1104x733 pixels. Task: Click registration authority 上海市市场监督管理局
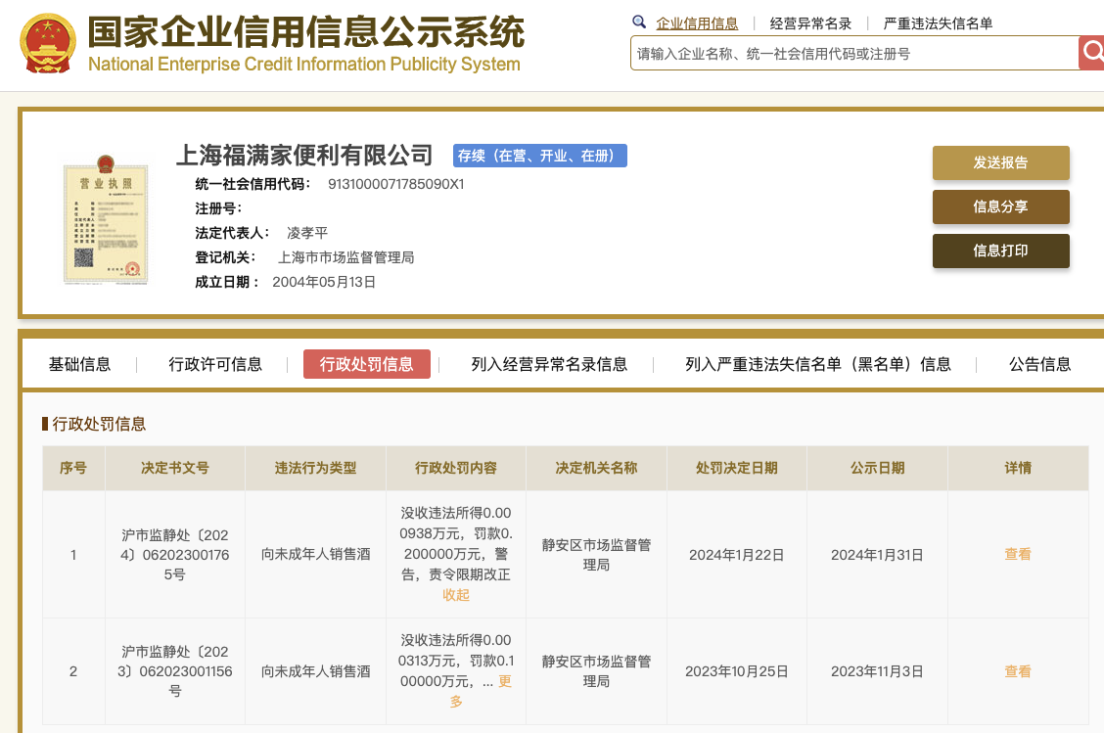(345, 257)
